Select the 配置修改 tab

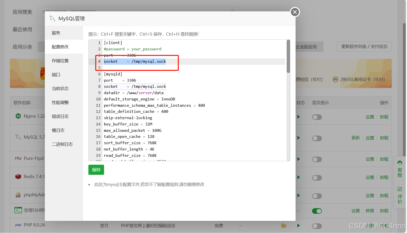pyautogui.click(x=64, y=47)
